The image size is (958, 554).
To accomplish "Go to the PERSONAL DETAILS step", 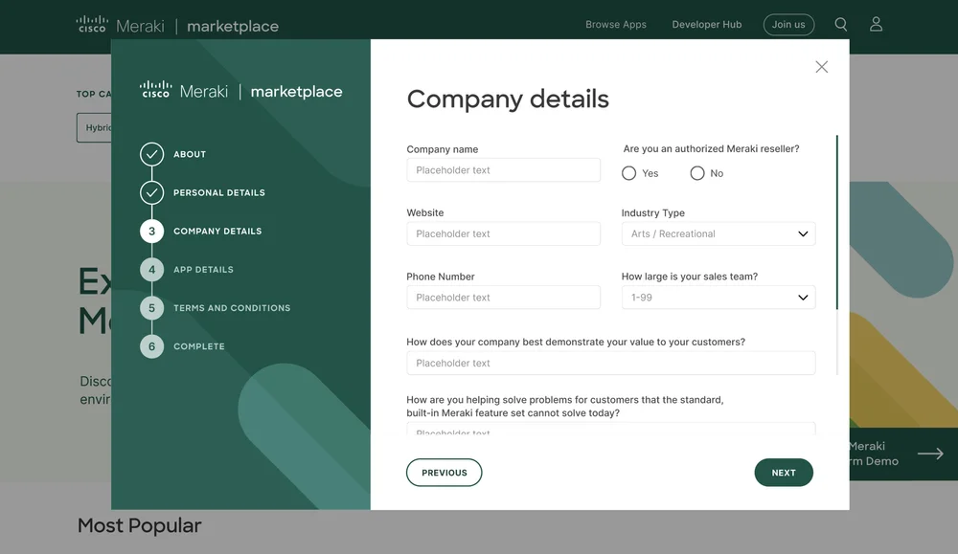I will pos(218,193).
